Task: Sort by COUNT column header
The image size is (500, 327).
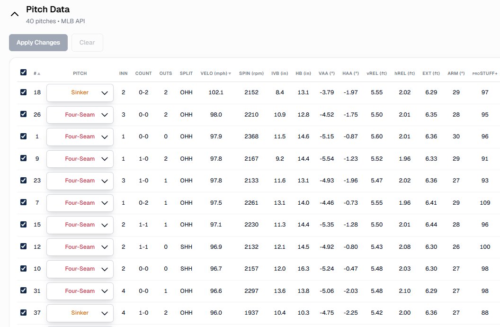Action: (x=143, y=73)
